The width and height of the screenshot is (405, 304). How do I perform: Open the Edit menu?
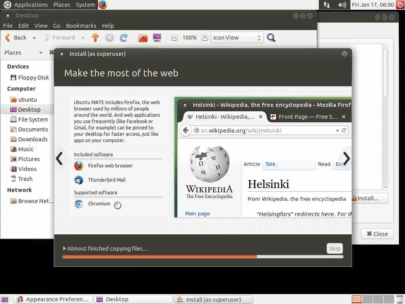pos(23,26)
